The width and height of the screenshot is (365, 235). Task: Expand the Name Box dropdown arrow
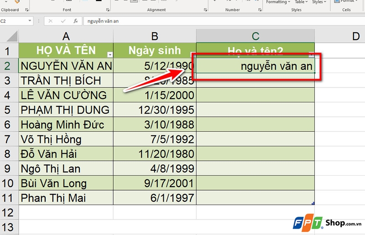click(30, 21)
